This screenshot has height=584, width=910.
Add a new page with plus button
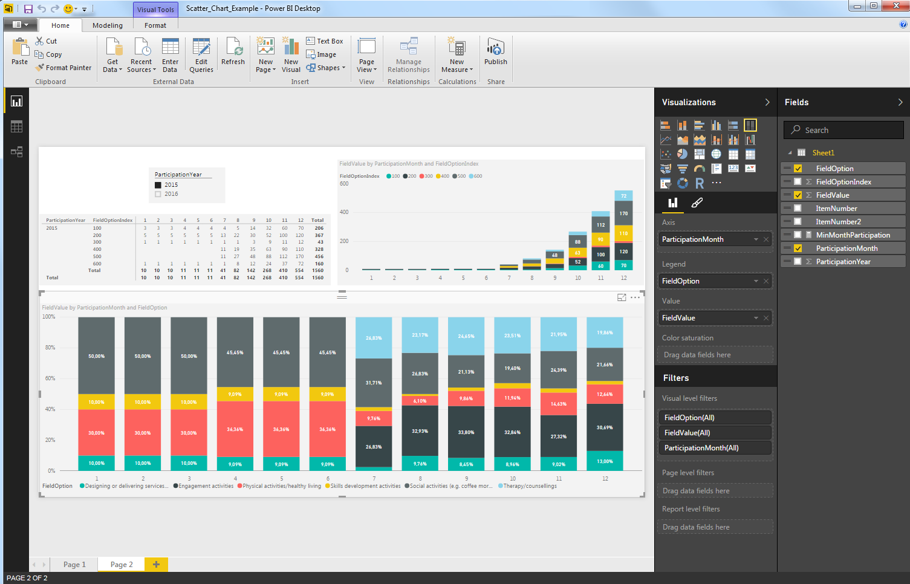(x=156, y=565)
